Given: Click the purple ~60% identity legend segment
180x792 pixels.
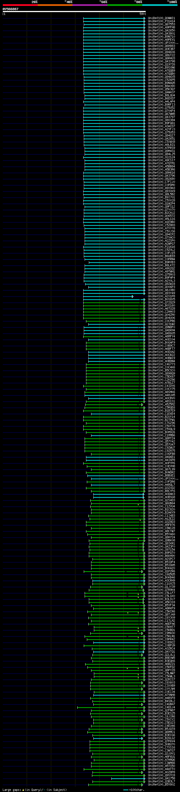Looking at the screenshot, I should [x=90, y=5].
